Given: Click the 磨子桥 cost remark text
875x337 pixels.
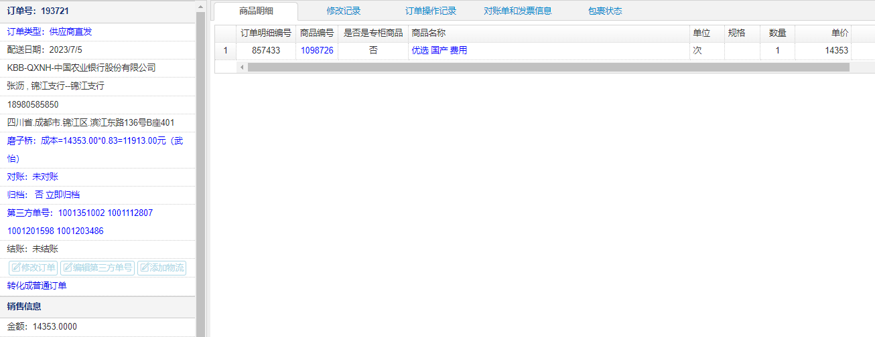Looking at the screenshot, I should 94,150.
